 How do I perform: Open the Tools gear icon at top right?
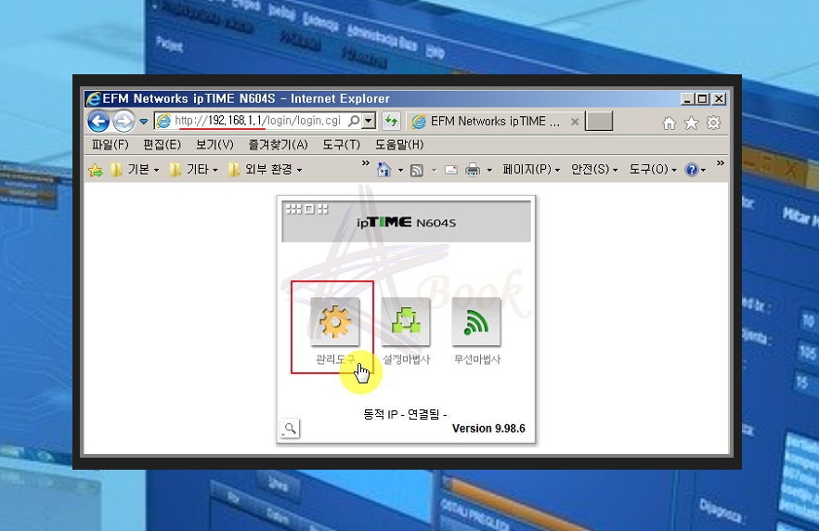(x=713, y=123)
